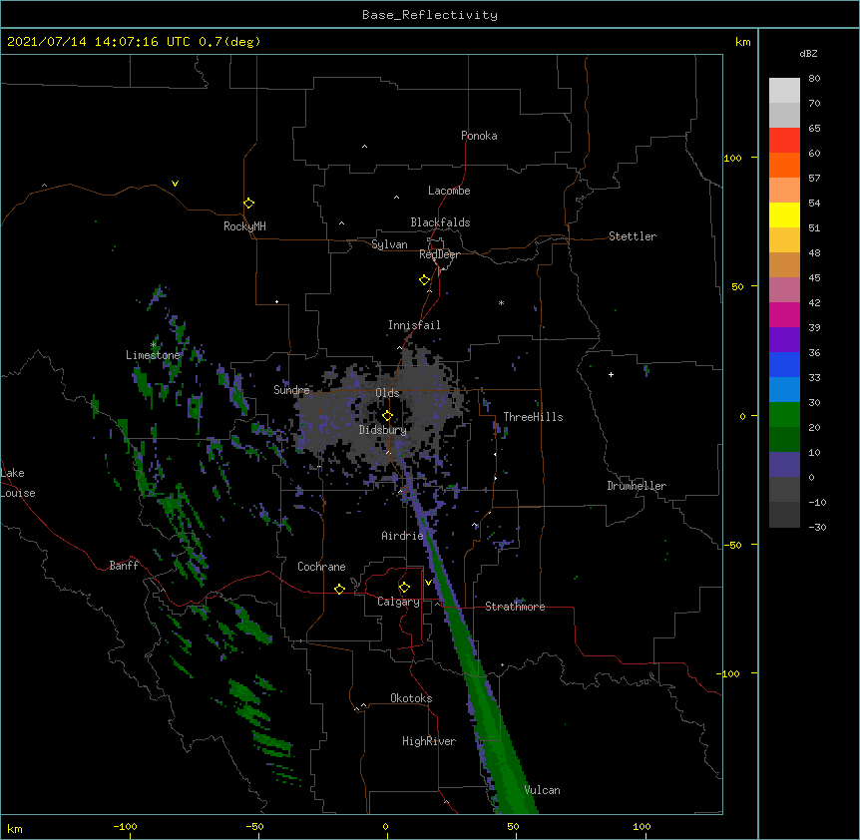Screen dimensions: 860x840
Task: Click the Strathmore label
Action: (x=515, y=607)
